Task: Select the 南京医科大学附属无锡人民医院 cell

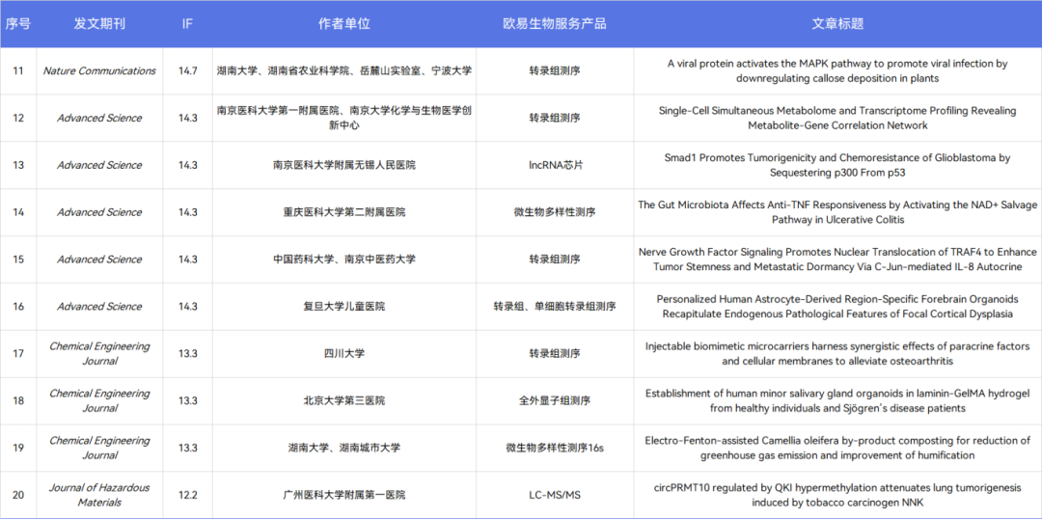Action: pos(344,166)
